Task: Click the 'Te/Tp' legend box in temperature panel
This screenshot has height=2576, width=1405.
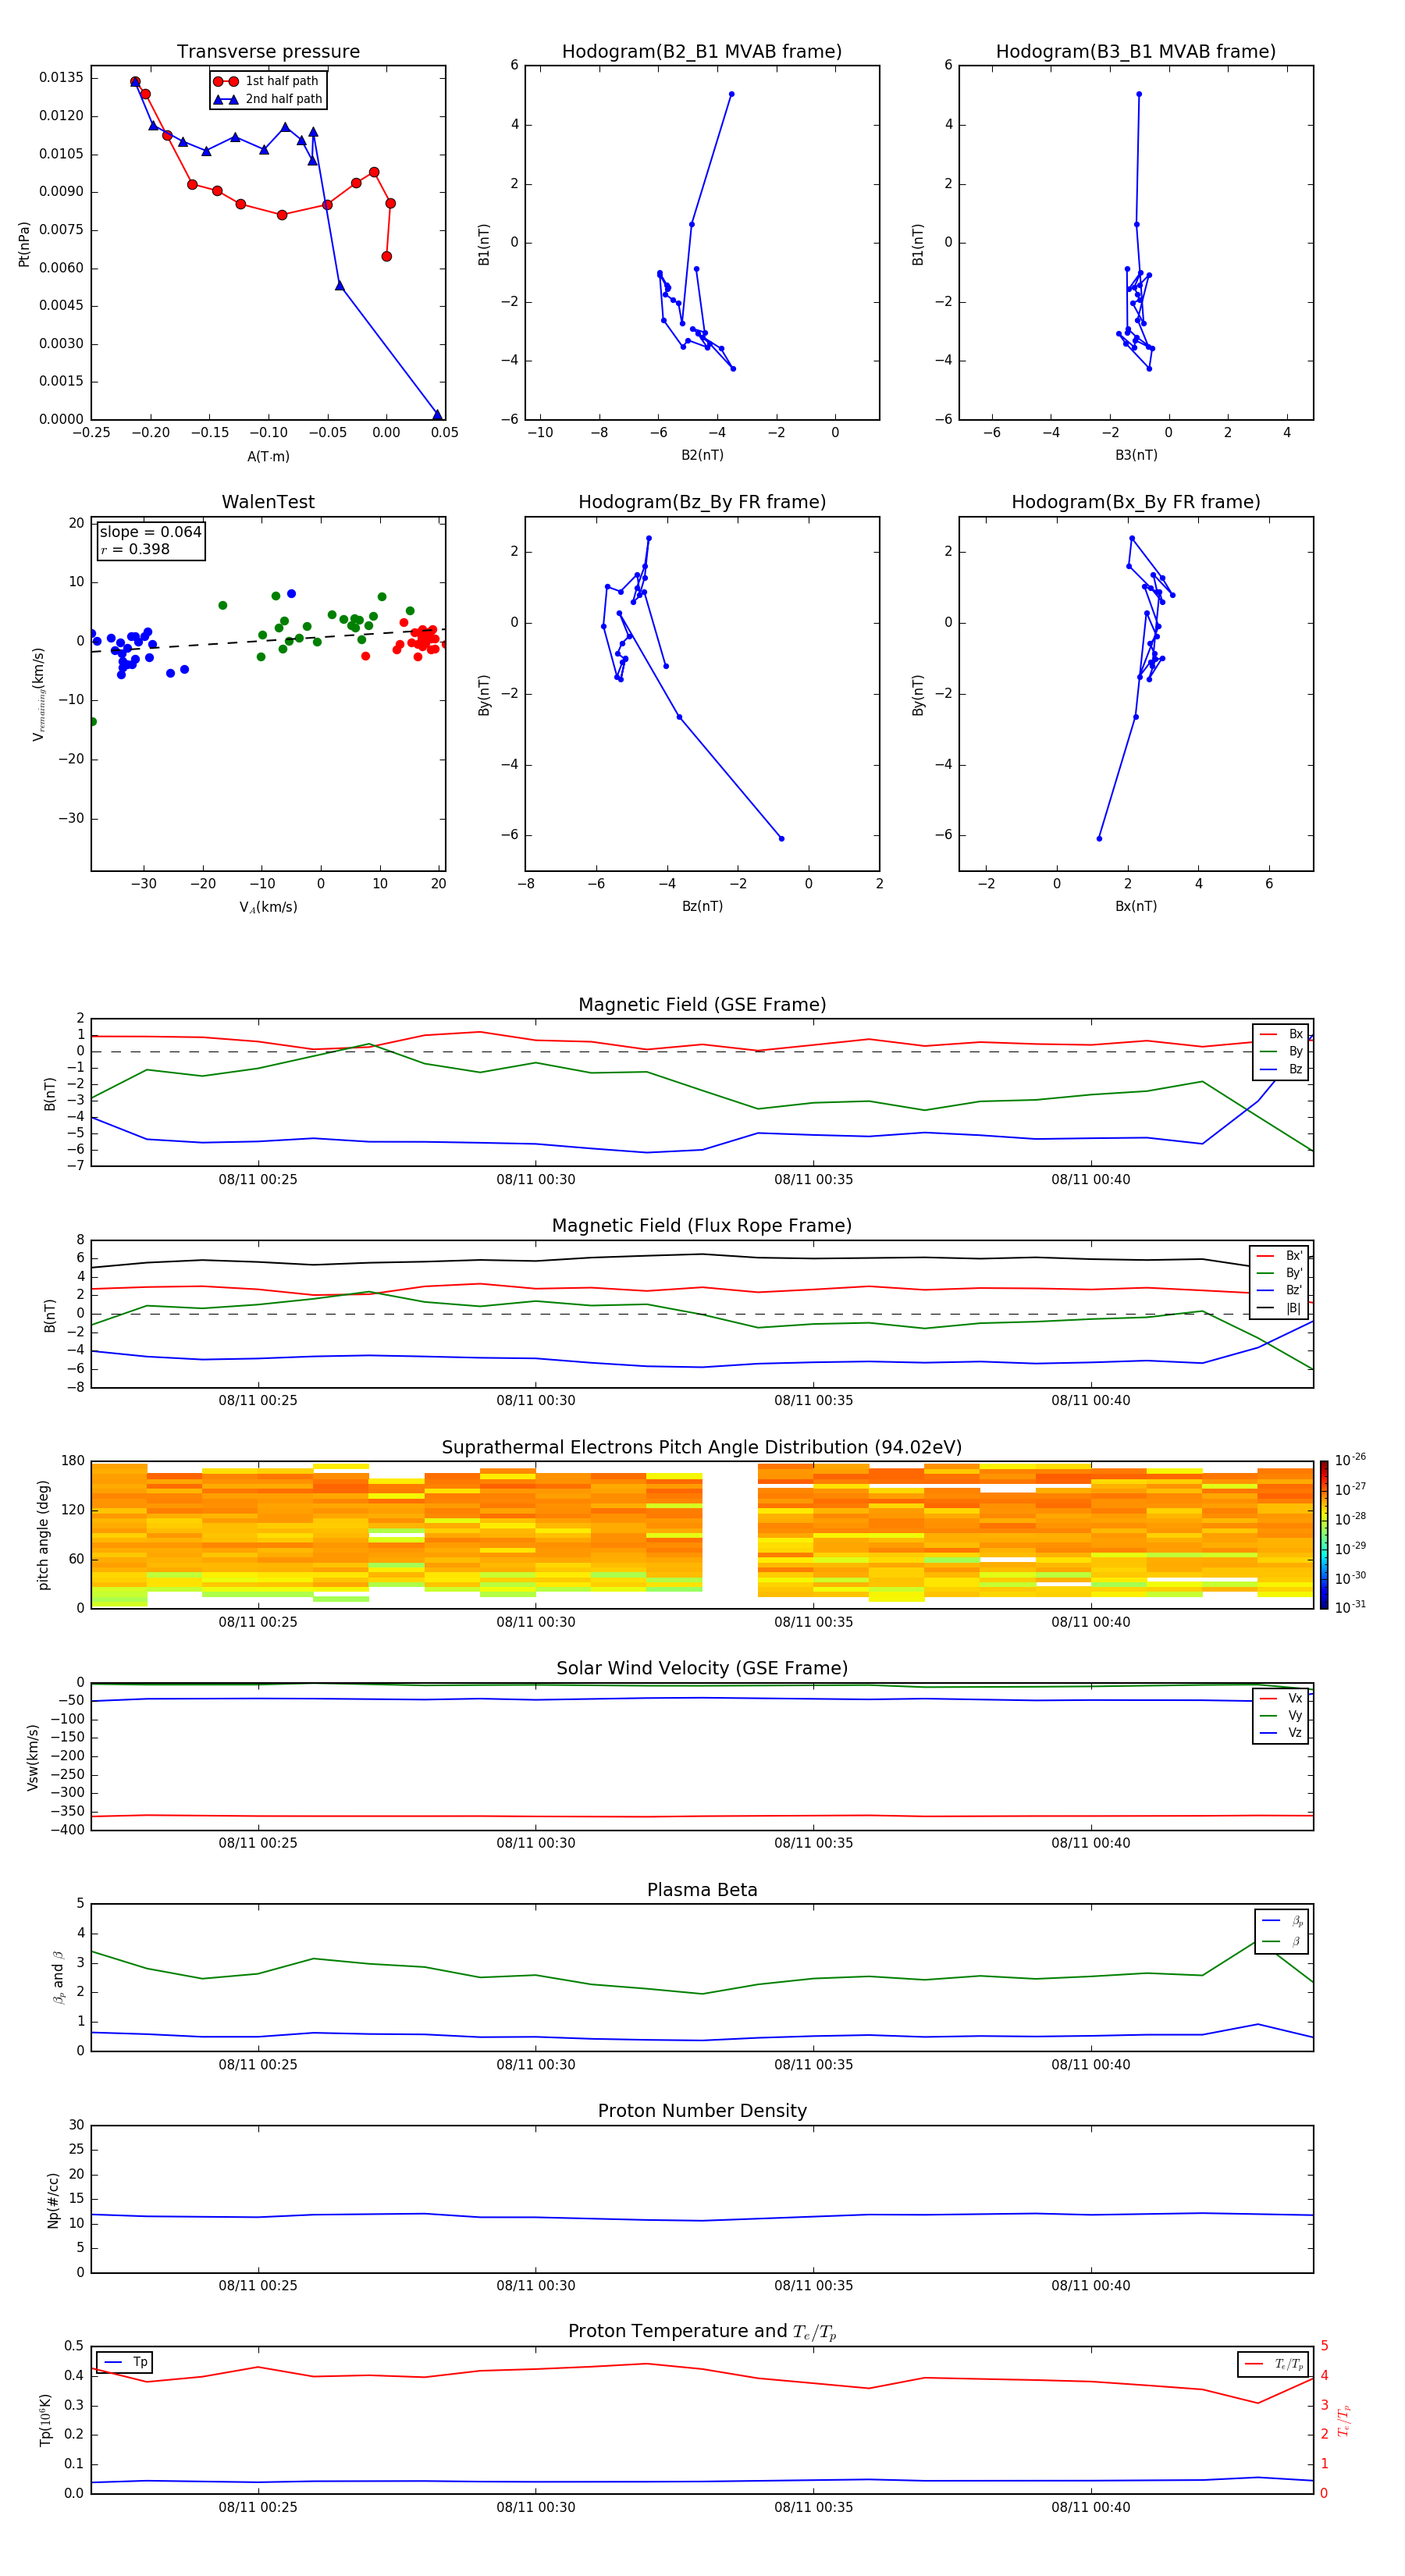Action: pos(1273,2364)
